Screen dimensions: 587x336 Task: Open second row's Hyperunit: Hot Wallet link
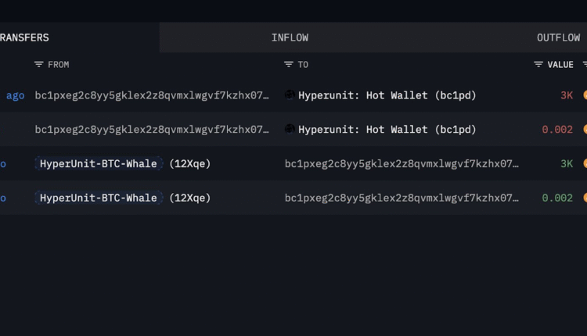[x=387, y=130]
